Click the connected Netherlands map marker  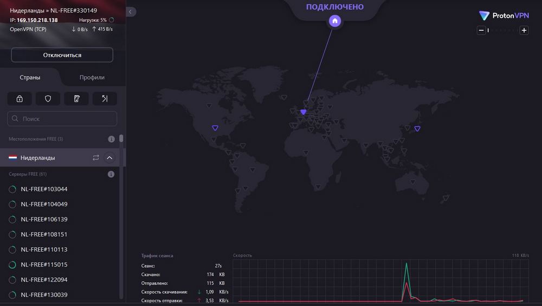(x=303, y=112)
